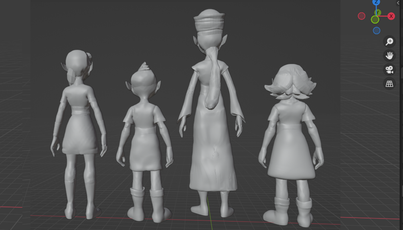
Task: Click the red X axis gizmo handle
Action: coord(391,16)
